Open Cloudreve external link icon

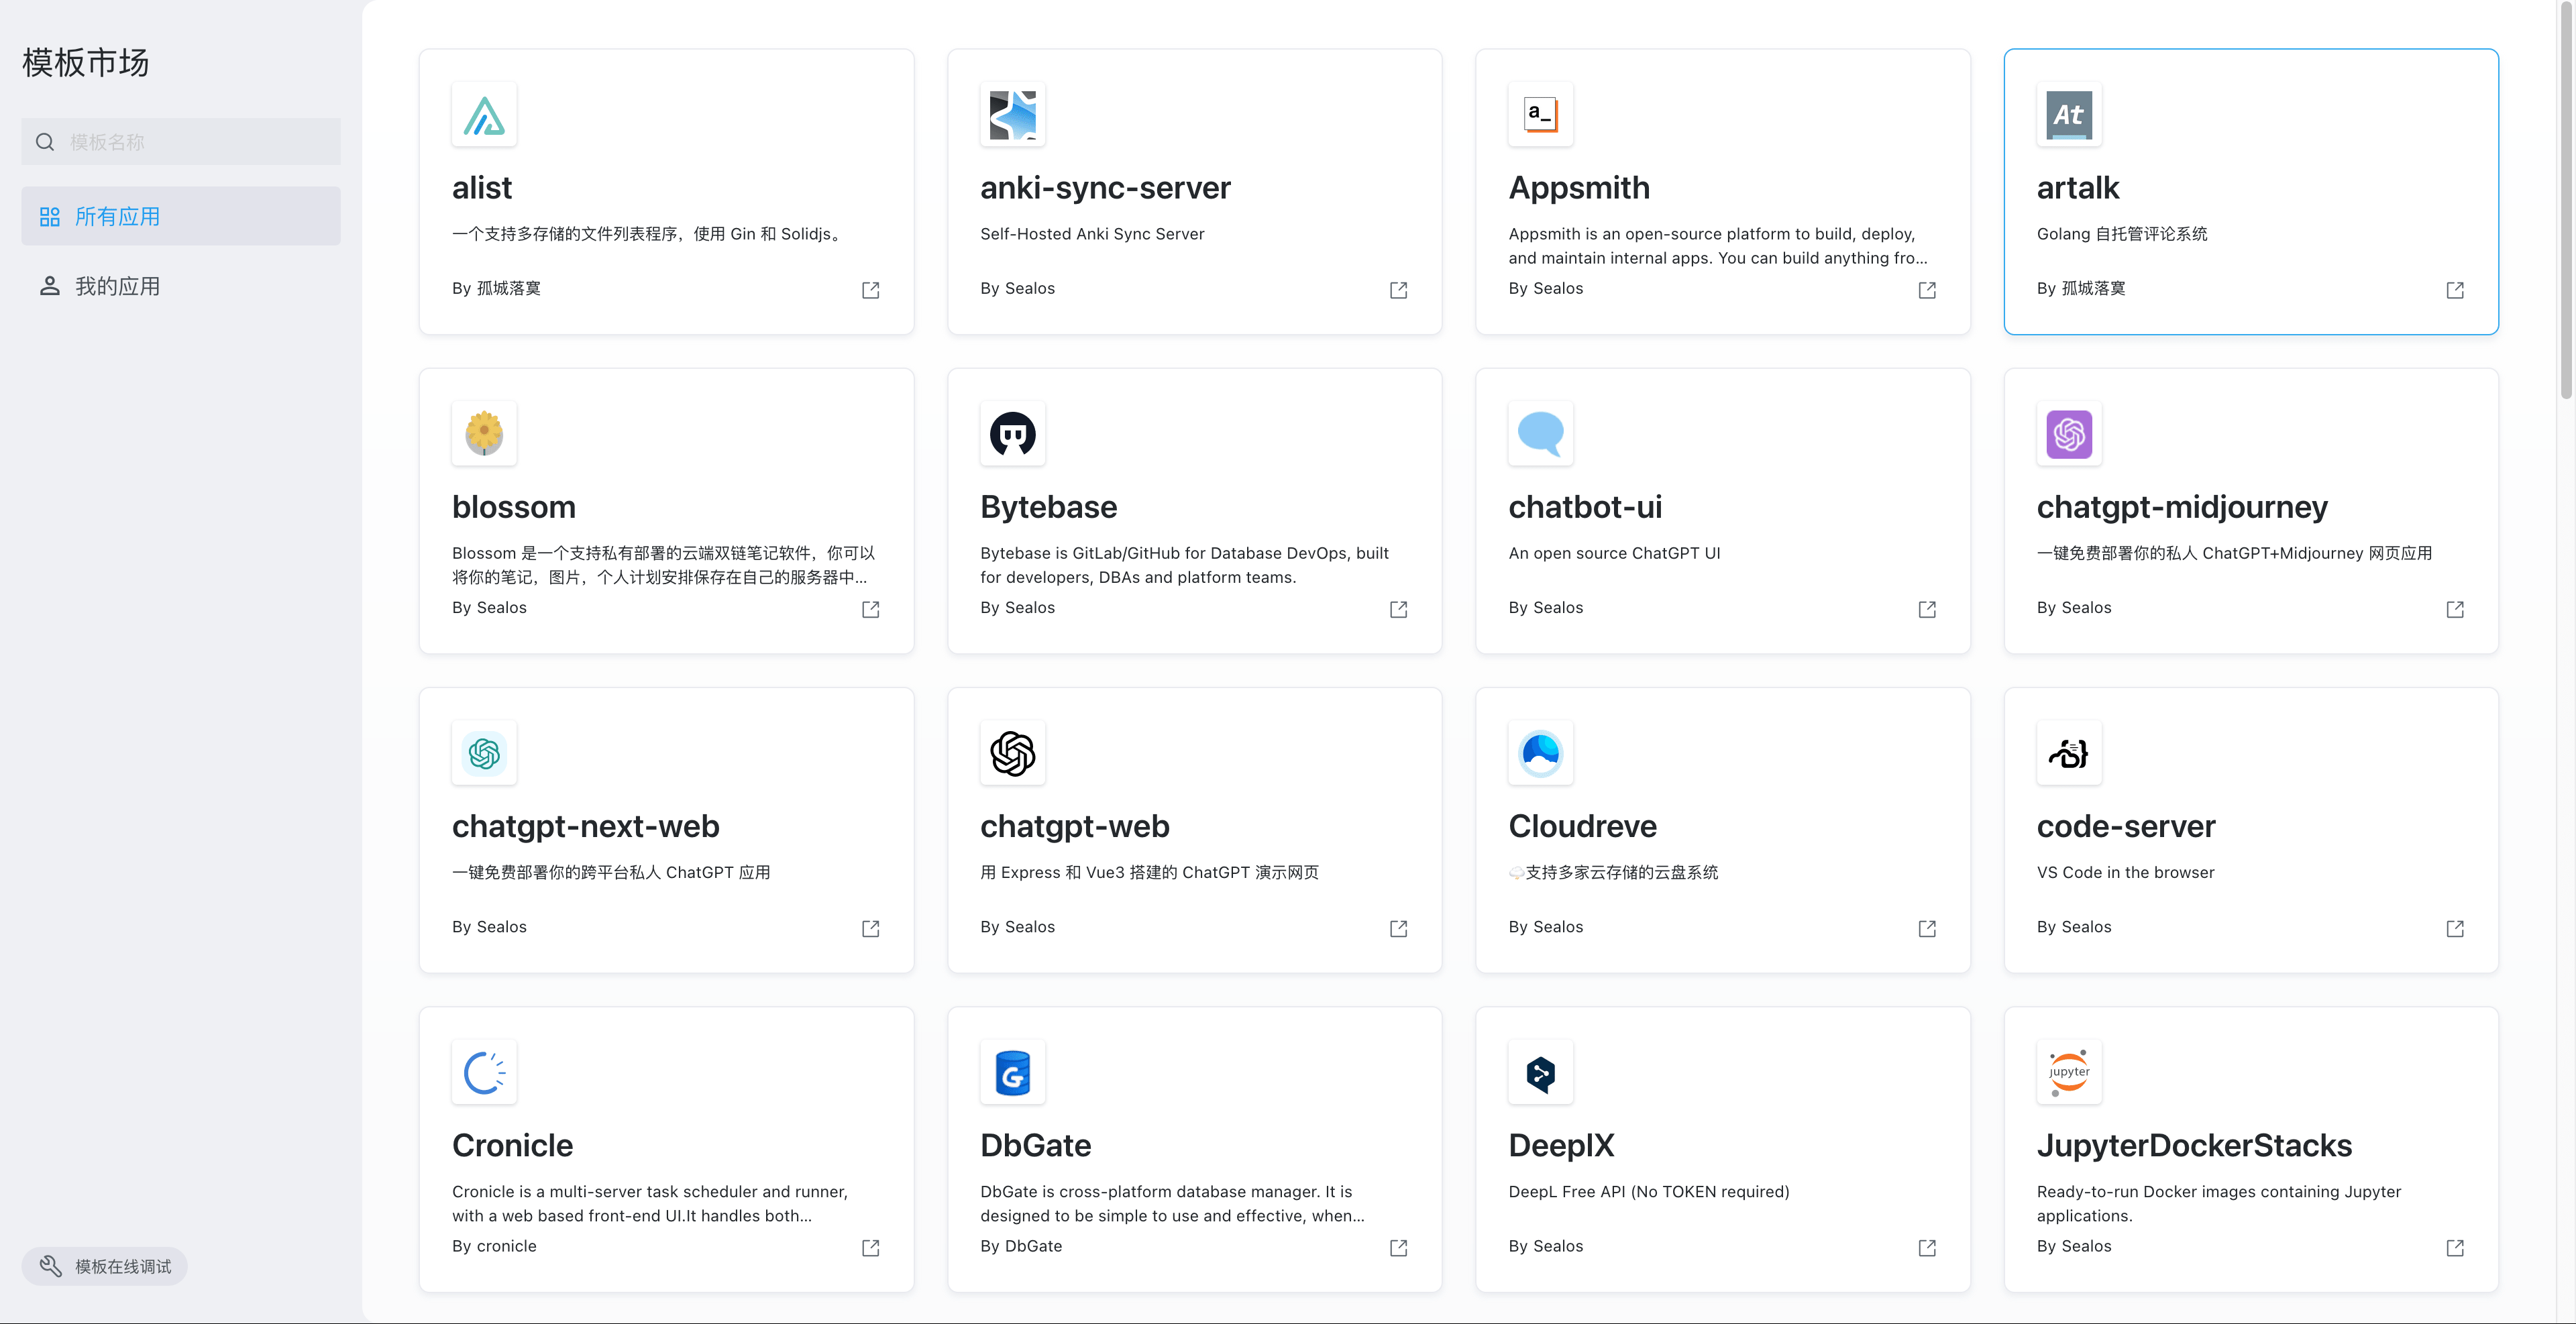tap(1927, 928)
